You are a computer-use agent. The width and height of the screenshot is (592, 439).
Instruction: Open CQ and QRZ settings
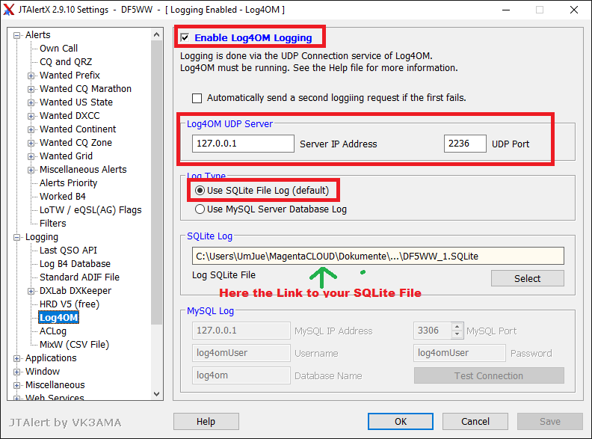(66, 61)
